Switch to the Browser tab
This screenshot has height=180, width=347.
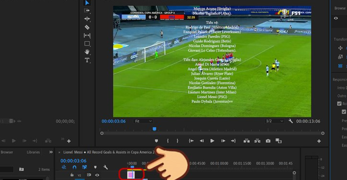click(x=7, y=152)
